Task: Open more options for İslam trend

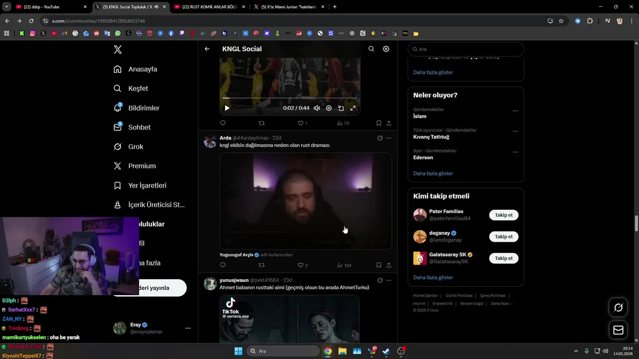Action: pyautogui.click(x=515, y=111)
